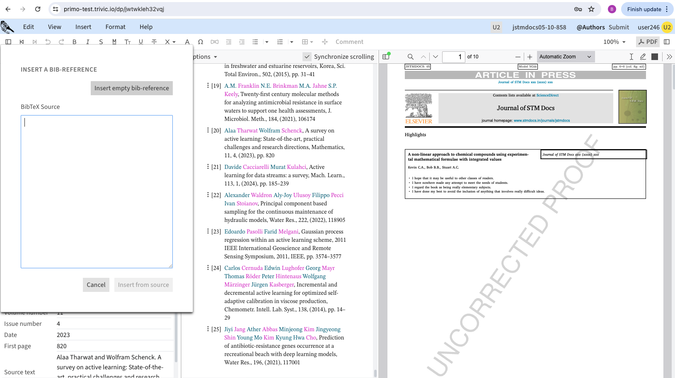
Task: Expand the 100% zoom level dropdown
Action: pyautogui.click(x=615, y=42)
